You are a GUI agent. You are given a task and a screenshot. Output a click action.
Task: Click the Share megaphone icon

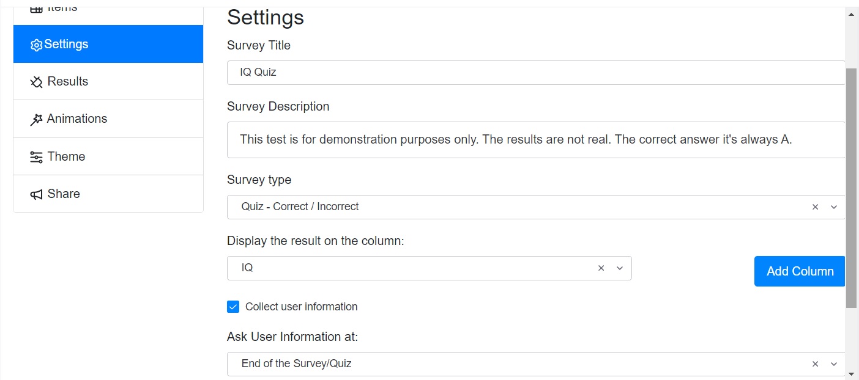[36, 195]
